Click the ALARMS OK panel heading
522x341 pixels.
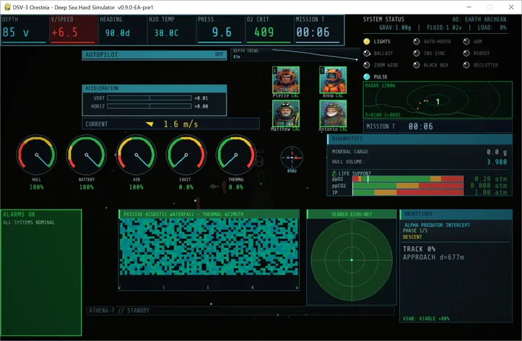[x=19, y=214]
